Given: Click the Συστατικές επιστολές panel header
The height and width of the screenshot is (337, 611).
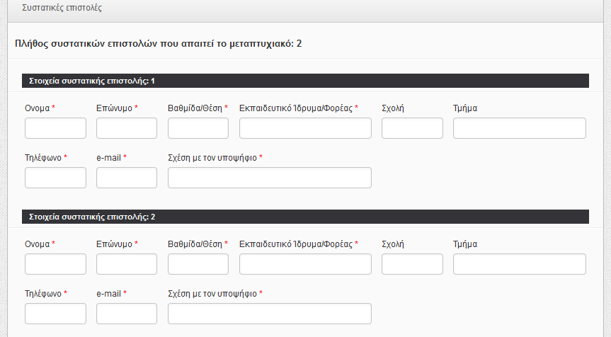Looking at the screenshot, I should coord(305,9).
